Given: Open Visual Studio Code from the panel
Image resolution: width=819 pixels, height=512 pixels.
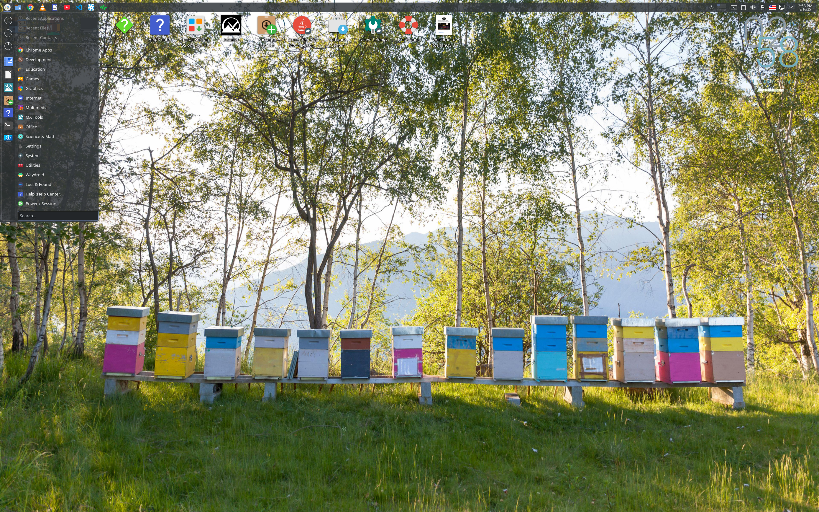Looking at the screenshot, I should pos(79,7).
